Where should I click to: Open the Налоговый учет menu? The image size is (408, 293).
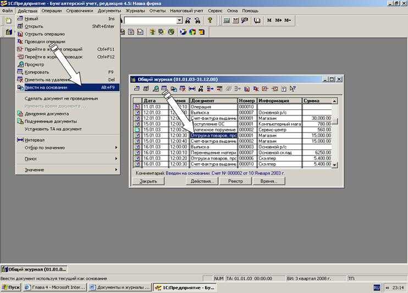[186, 10]
